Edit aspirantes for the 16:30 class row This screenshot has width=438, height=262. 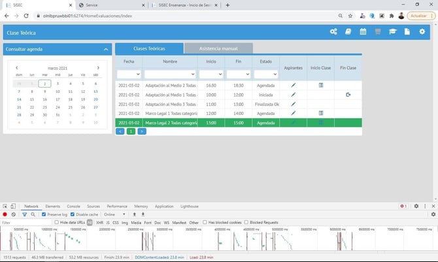(x=294, y=85)
